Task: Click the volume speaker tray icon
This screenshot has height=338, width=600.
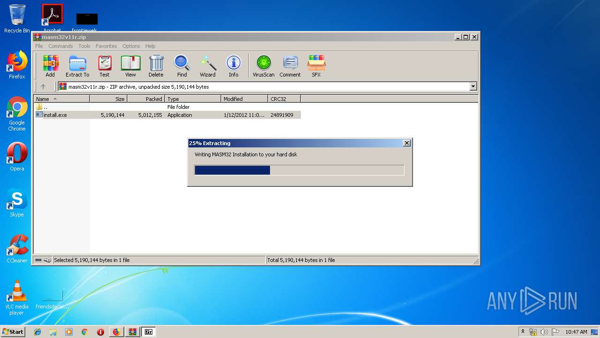Action: pos(544,332)
